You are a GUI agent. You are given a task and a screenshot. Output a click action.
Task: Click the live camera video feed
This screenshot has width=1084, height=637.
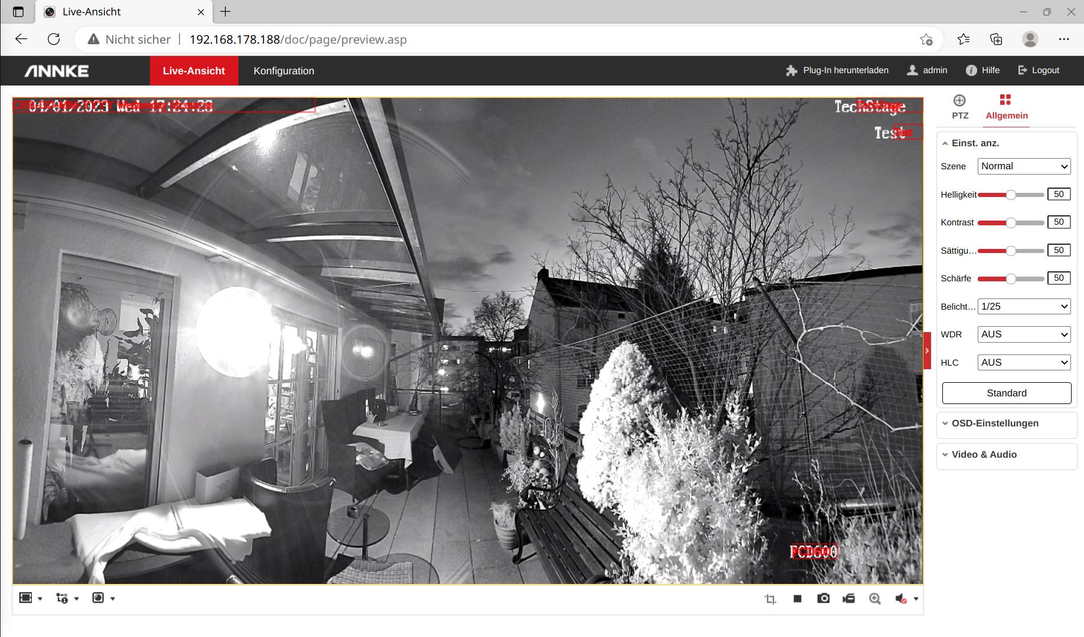[x=468, y=341]
